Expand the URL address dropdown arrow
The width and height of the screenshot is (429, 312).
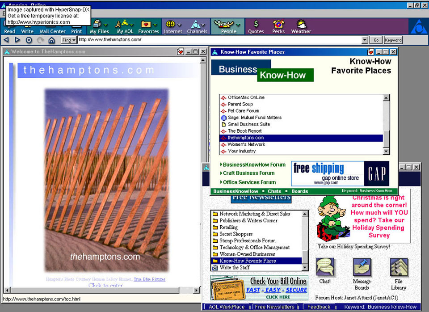coord(365,40)
